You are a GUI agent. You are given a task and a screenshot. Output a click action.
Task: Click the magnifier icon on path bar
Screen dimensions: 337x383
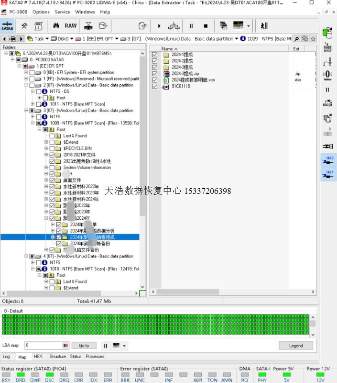(296, 39)
